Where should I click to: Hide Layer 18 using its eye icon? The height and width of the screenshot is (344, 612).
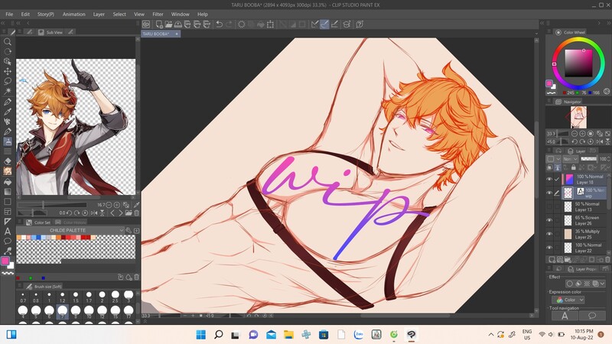pos(549,180)
